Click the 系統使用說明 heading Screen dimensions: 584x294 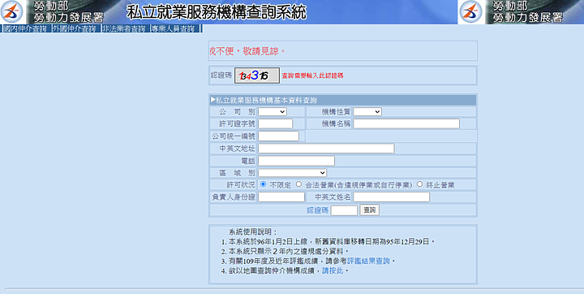click(253, 231)
